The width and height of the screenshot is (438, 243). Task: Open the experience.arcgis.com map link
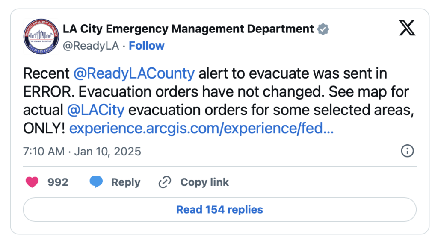[x=201, y=128]
